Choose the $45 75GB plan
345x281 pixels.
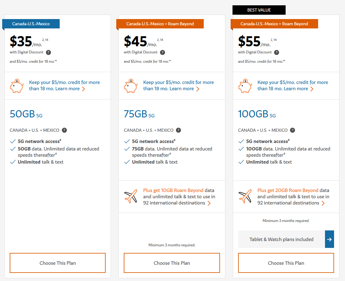(x=172, y=263)
